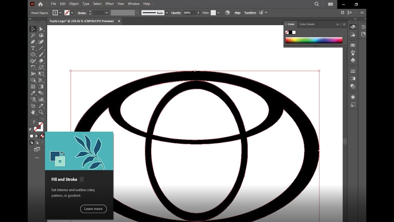Select the Direct Selection tool
394x222 pixels.
point(41,29)
